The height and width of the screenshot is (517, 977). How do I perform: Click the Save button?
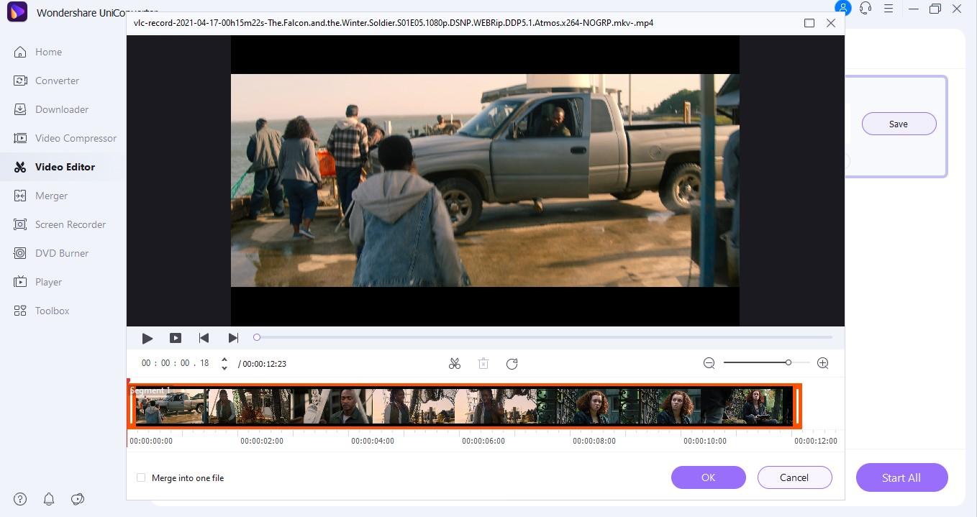(x=899, y=124)
